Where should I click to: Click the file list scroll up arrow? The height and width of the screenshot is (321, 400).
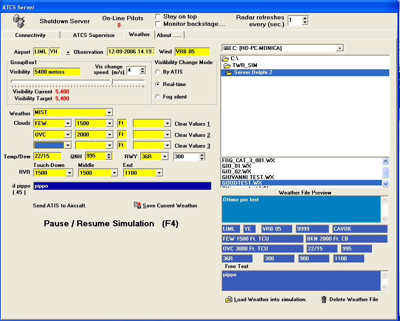tap(385, 161)
